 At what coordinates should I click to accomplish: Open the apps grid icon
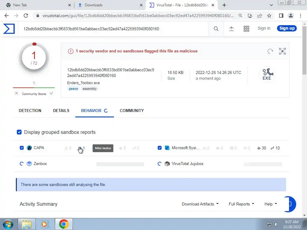pyautogui.click(x=246, y=29)
